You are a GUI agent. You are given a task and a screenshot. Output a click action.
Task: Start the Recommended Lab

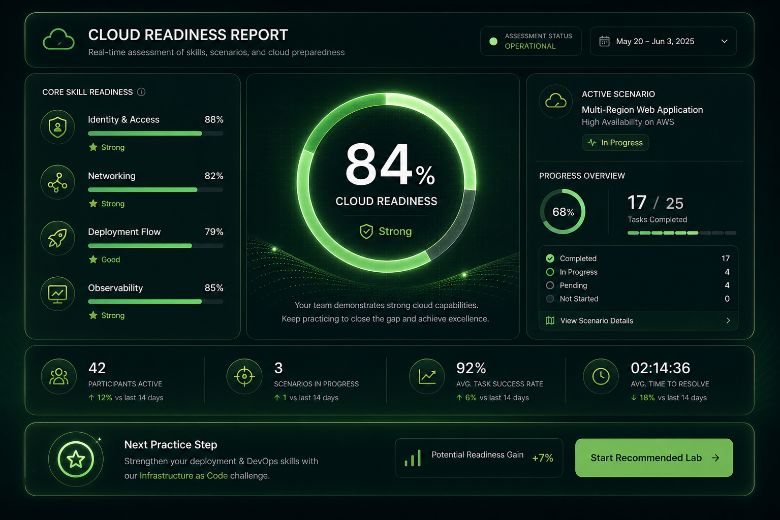[654, 458]
